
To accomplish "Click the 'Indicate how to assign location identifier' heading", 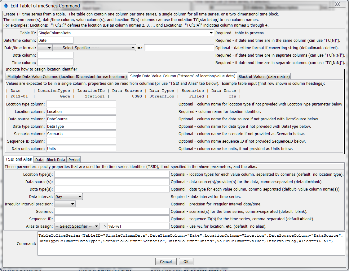I will [42, 69].
